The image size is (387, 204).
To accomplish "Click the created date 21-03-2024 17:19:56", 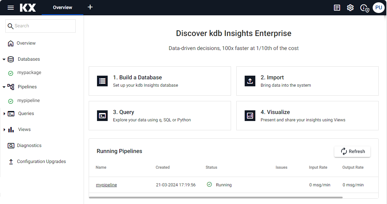I will click(176, 185).
